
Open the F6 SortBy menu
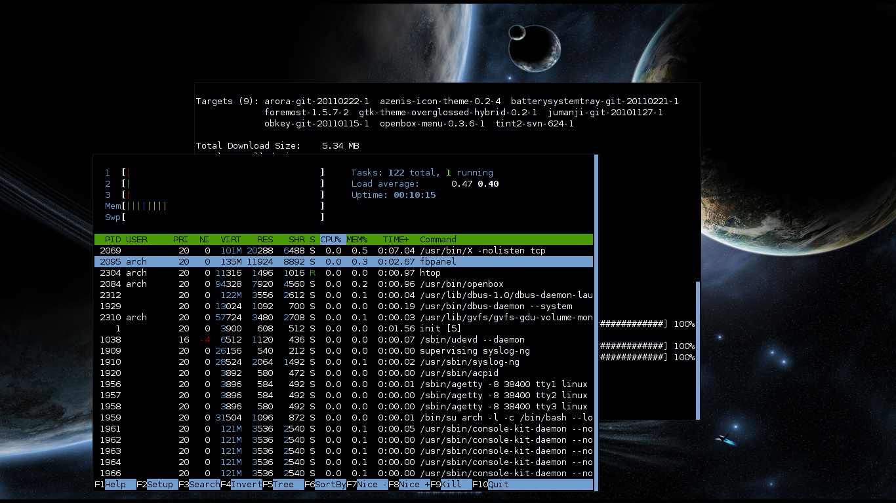click(325, 485)
